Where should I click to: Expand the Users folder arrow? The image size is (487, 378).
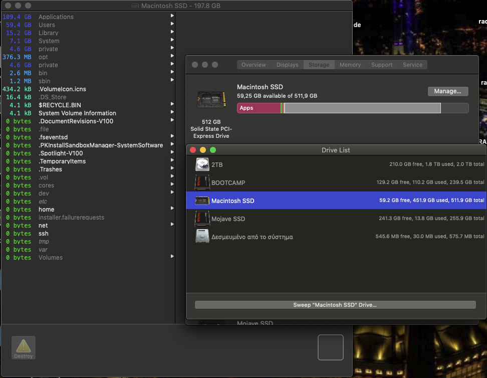point(172,24)
